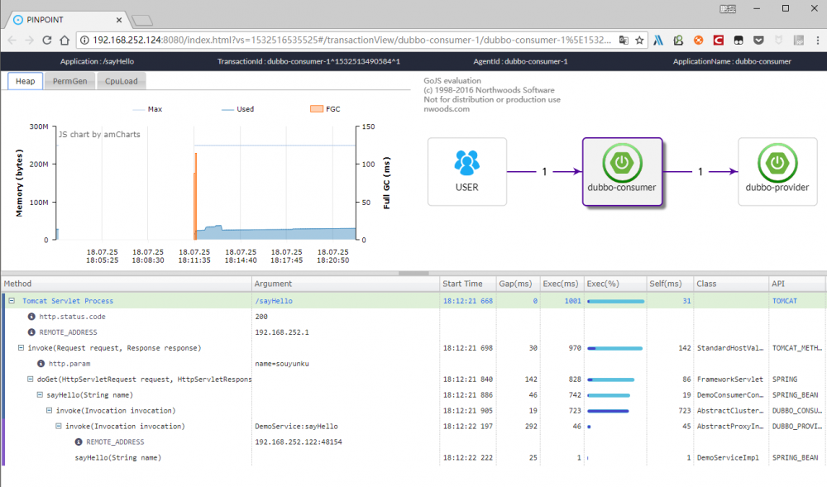This screenshot has height=487, width=827.
Task: Collapse the doGet(HttpServletRequest) row
Action: (31, 380)
